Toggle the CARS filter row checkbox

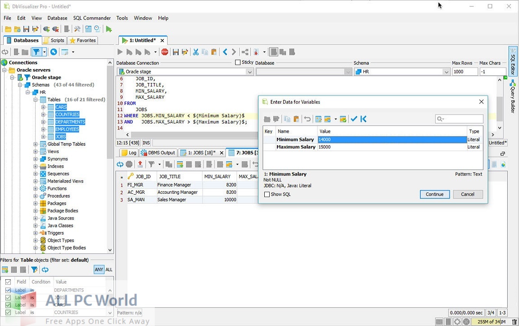pyautogui.click(x=8, y=305)
